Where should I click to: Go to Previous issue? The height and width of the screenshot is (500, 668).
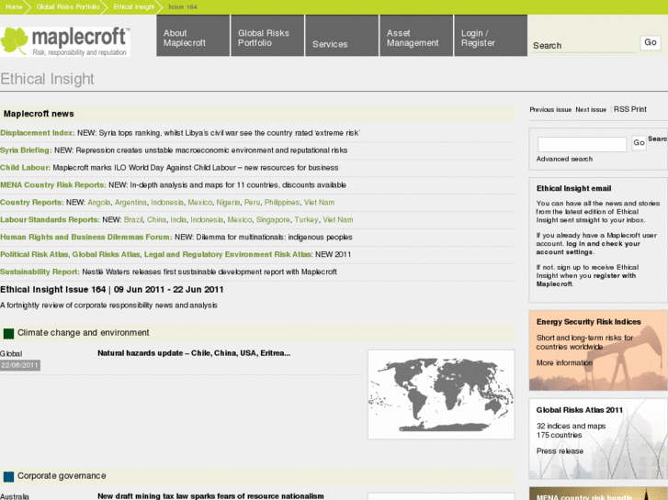click(550, 110)
